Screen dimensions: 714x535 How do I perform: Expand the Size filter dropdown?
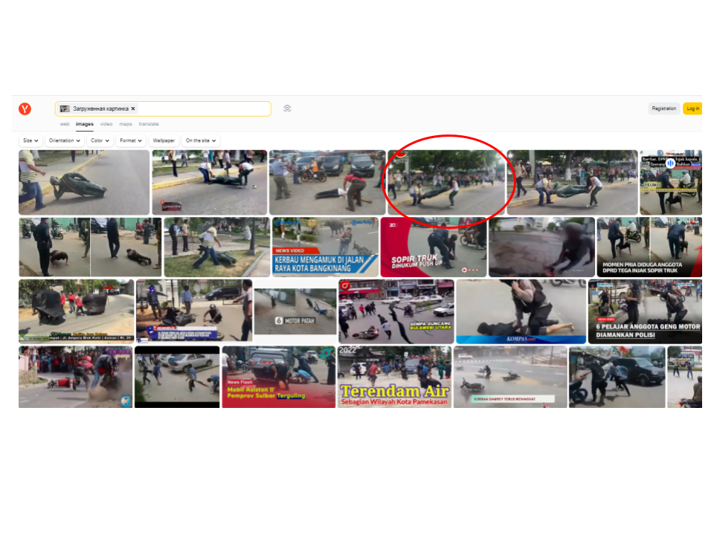[30, 140]
